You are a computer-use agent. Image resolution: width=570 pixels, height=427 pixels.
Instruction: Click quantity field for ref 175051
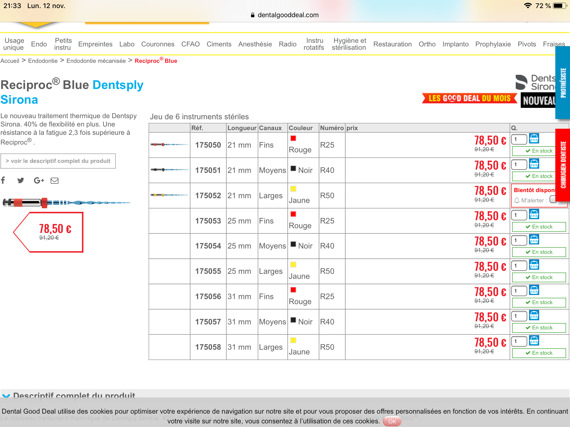(x=519, y=164)
